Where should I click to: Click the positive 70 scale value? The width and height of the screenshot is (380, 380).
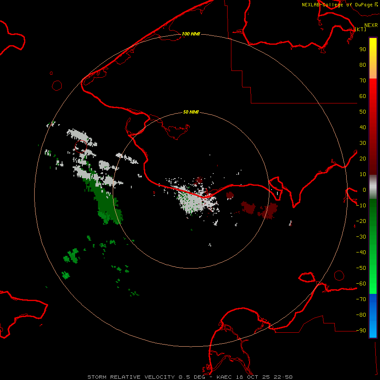tap(363, 81)
